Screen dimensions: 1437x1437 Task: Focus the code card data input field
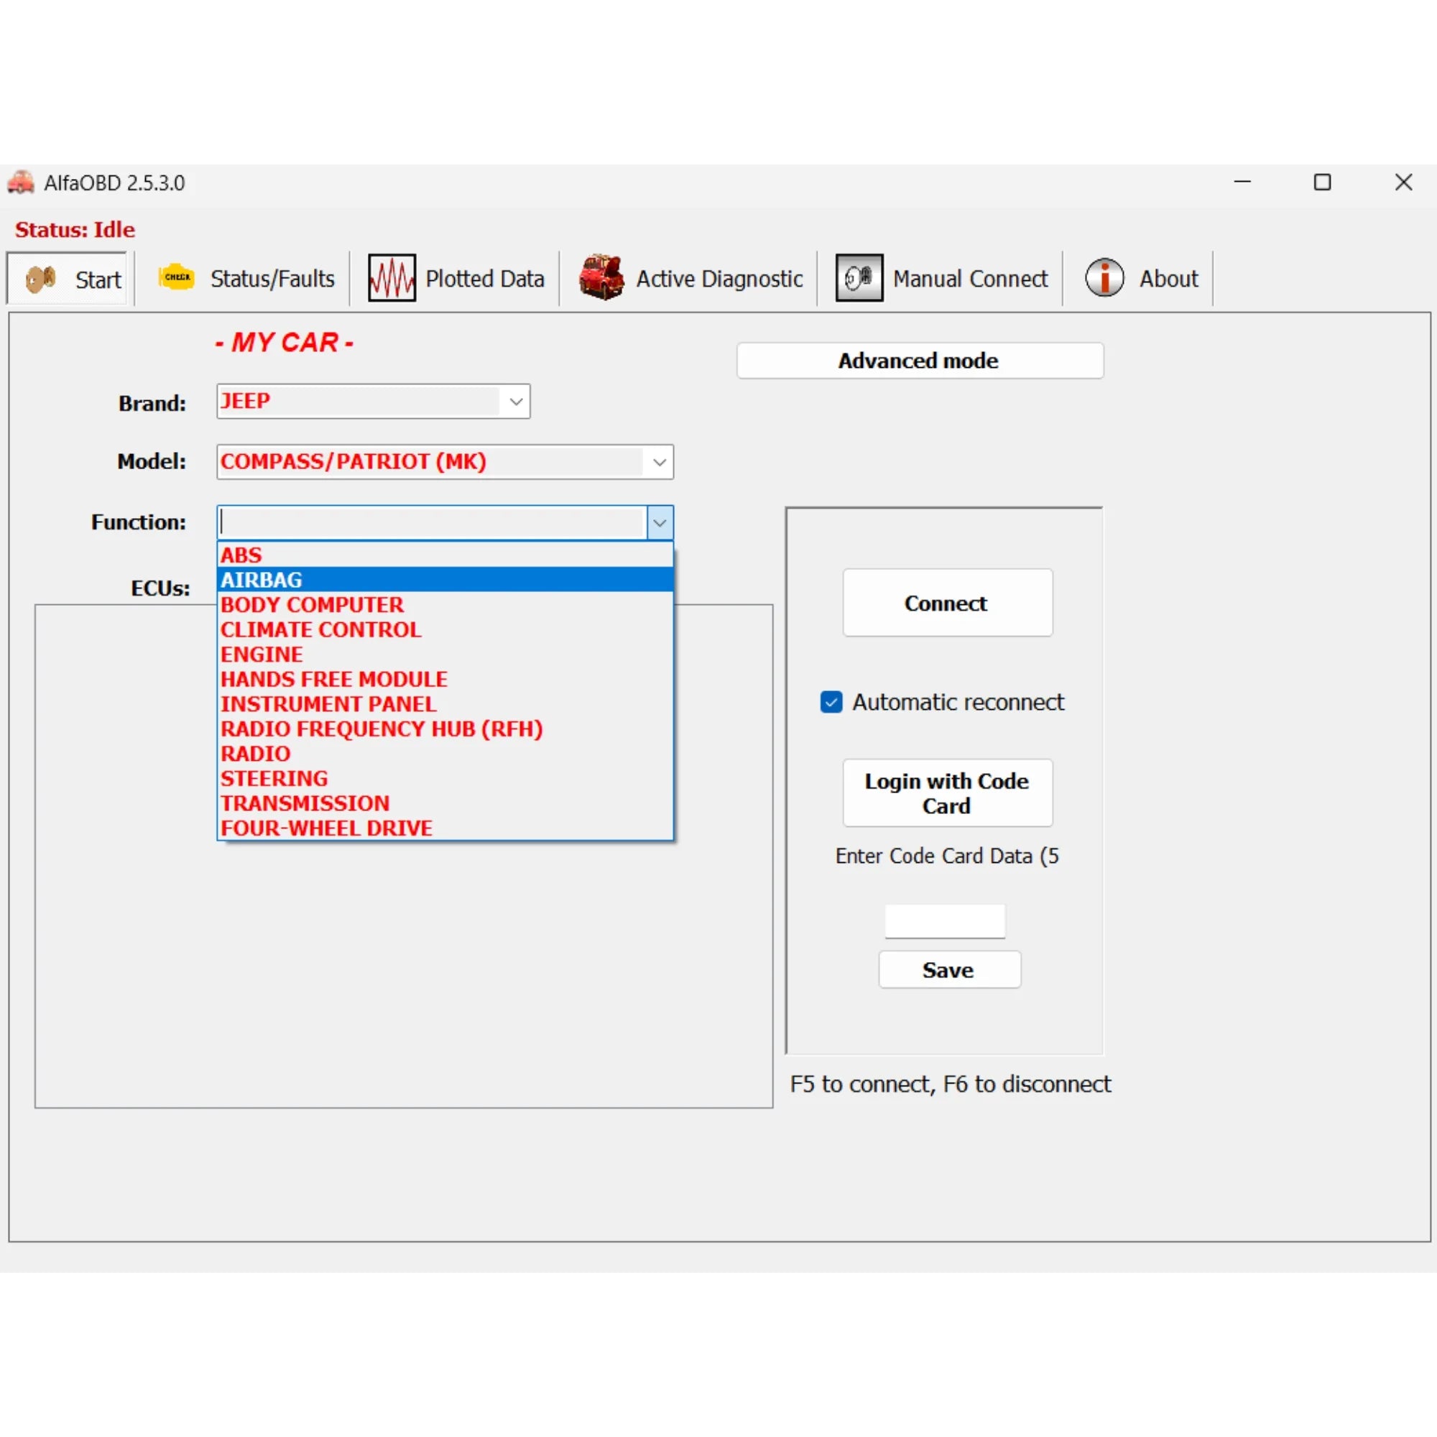(x=945, y=921)
